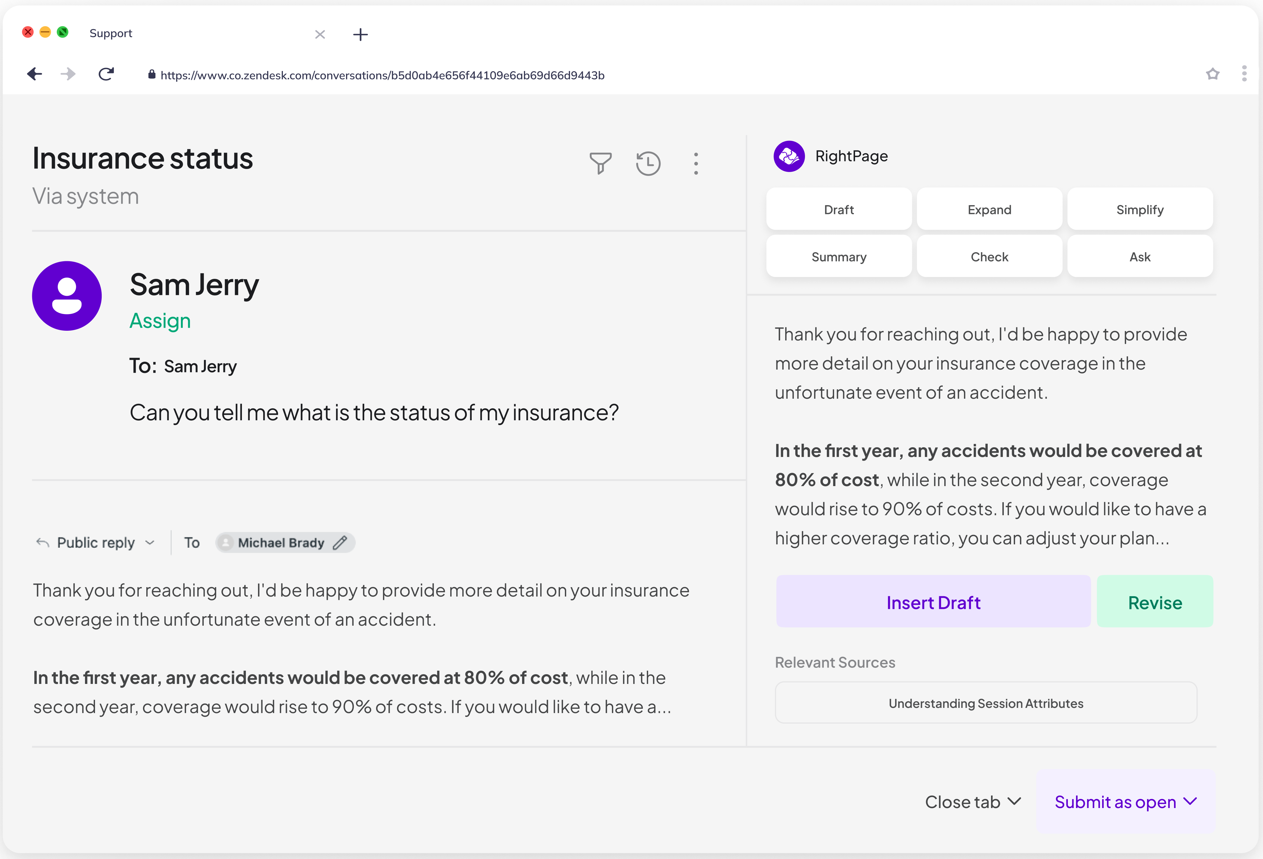Open conversation history clock icon
Image resolution: width=1263 pixels, height=859 pixels.
648,163
